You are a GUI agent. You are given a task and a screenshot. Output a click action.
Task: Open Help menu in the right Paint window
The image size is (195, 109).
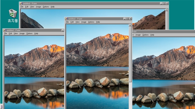point(152,35)
